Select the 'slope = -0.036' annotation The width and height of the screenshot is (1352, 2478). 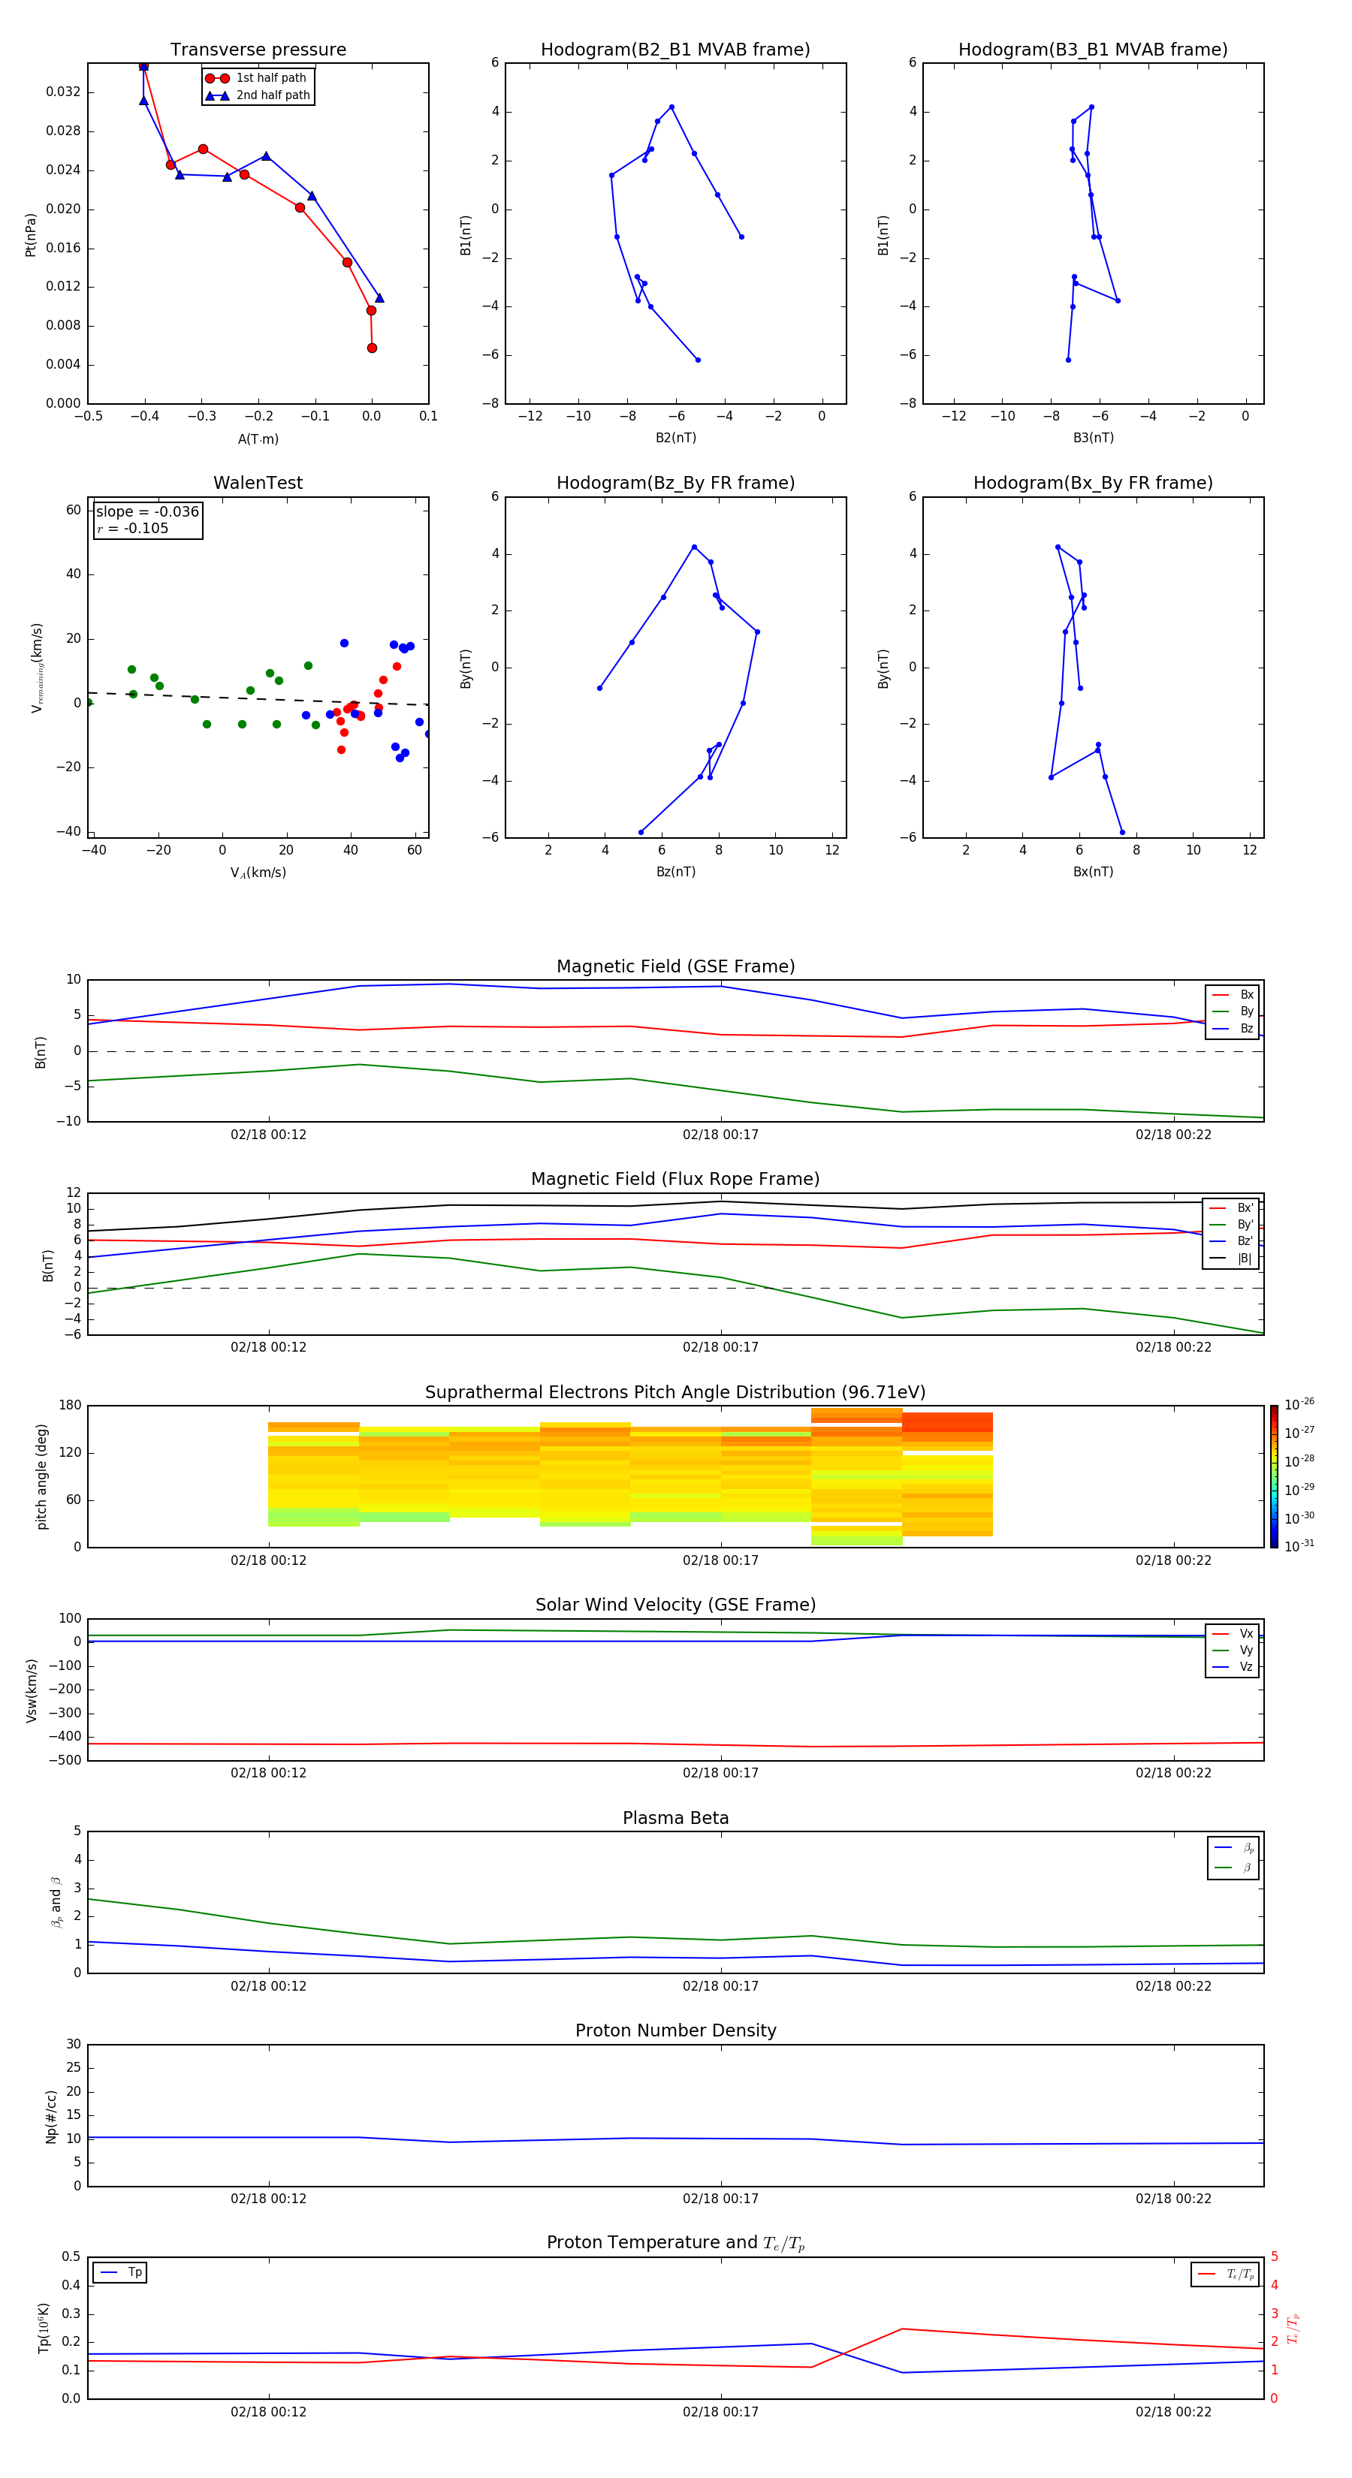pos(147,512)
